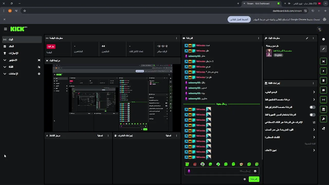Open the info icon in the right sidebar
This screenshot has height=185, width=329.
coord(323,39)
